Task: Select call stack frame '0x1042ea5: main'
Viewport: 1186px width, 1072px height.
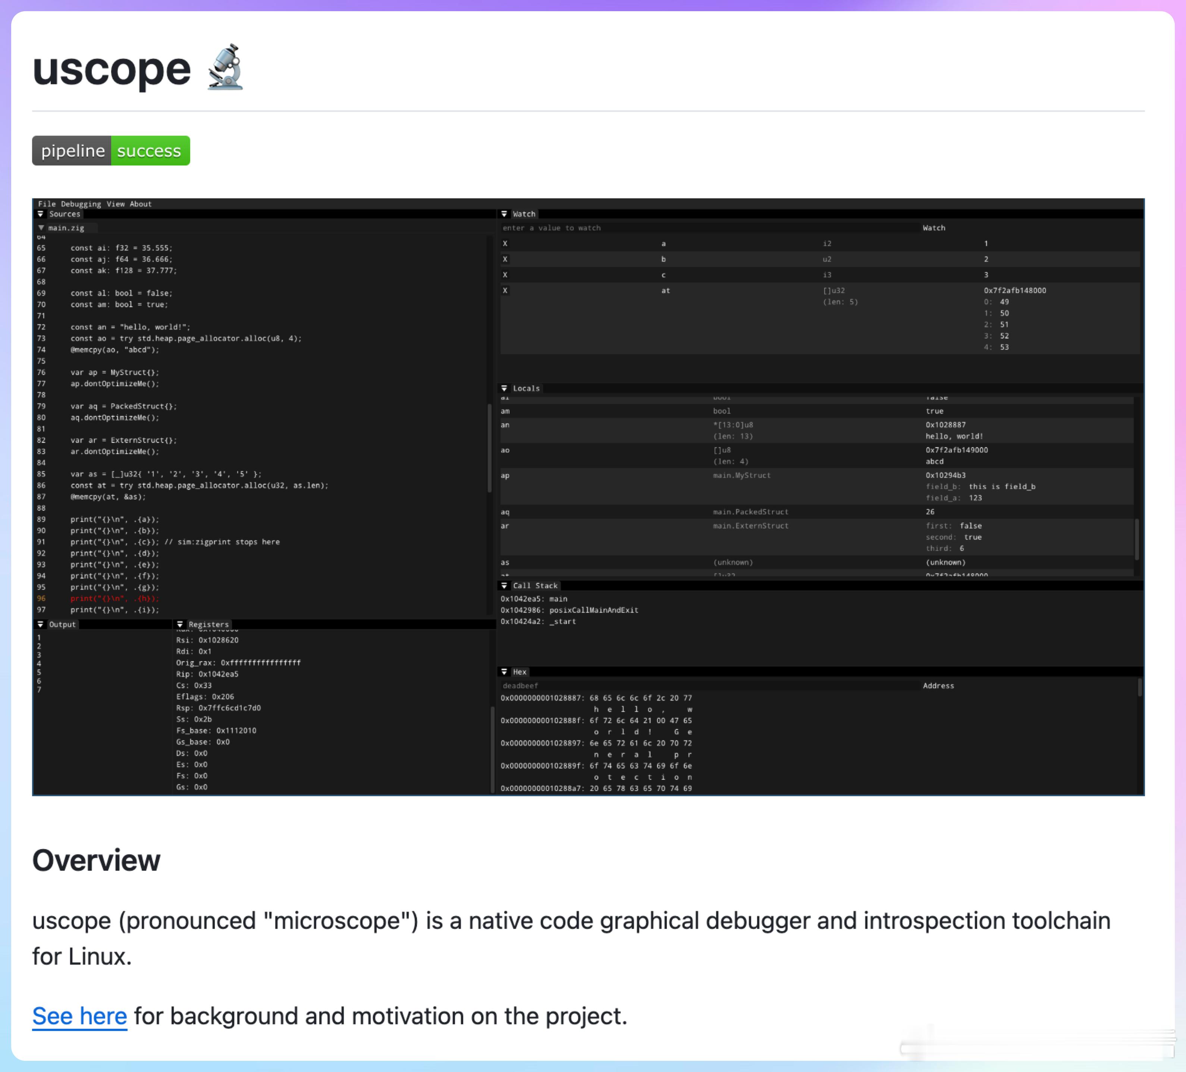Action: (x=534, y=599)
